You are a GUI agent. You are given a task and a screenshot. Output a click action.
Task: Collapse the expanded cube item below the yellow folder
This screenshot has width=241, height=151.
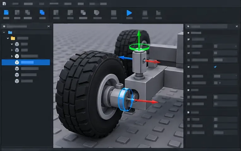(12, 44)
